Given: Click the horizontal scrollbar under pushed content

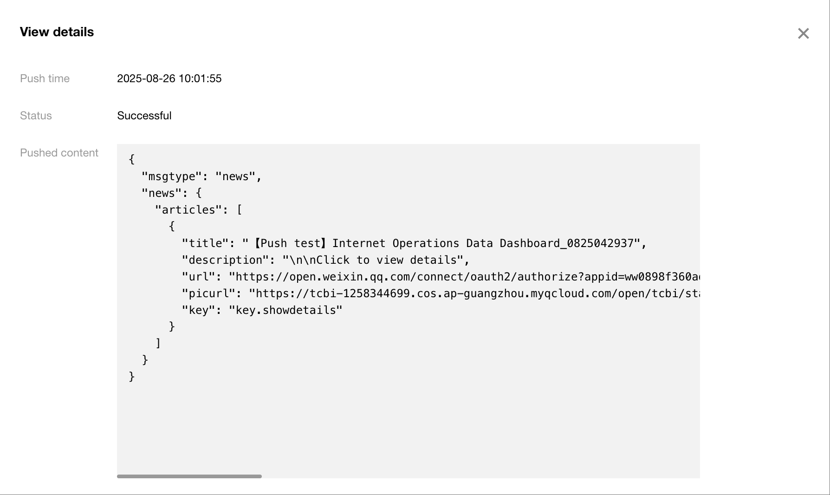Looking at the screenshot, I should 189,476.
